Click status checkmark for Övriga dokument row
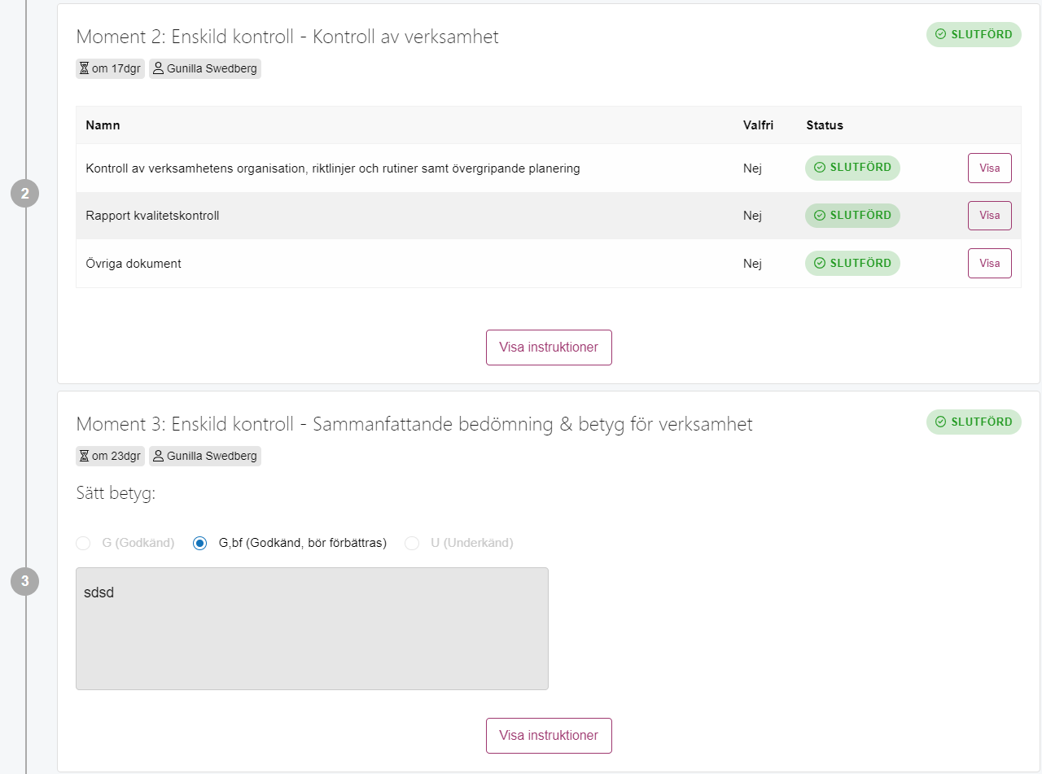The image size is (1042, 774). [820, 263]
